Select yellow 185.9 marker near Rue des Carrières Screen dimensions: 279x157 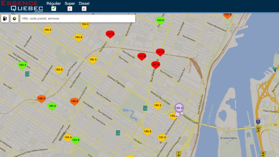pyautogui.click(x=59, y=70)
